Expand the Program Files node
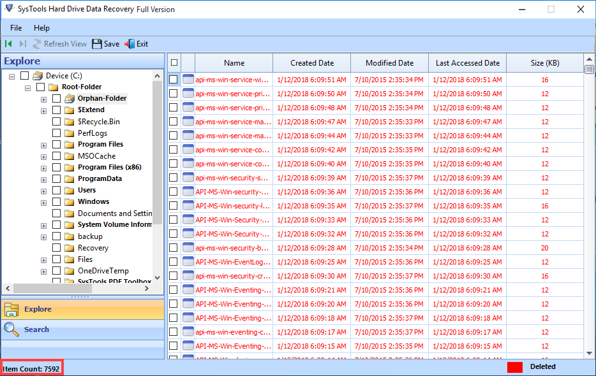 44,145
